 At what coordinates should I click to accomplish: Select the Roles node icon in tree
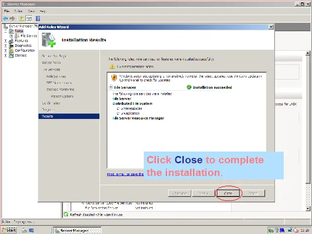click(x=11, y=31)
